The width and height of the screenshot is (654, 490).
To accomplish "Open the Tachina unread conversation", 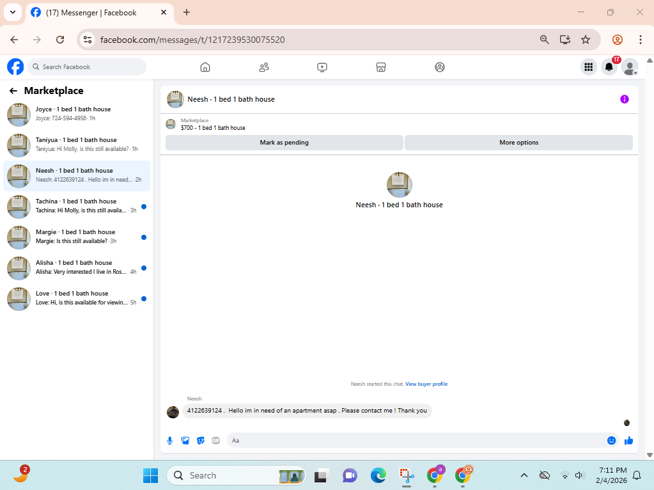I will 77,207.
